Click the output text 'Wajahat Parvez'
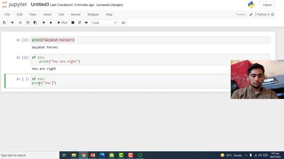The height and width of the screenshot is (159, 284). tap(45, 47)
